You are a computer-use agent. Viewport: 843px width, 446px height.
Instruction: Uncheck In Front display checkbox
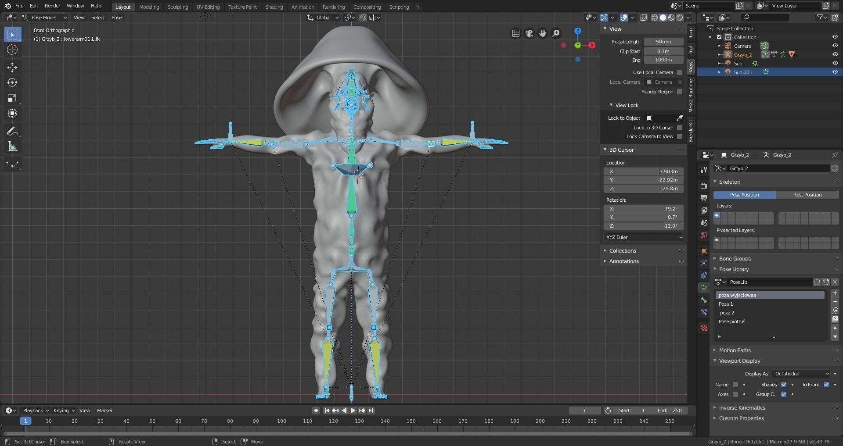click(x=826, y=385)
